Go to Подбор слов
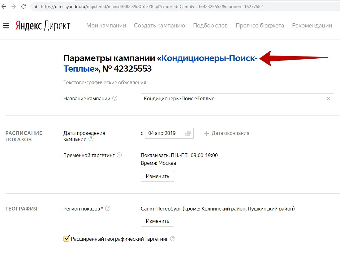The height and width of the screenshot is (254, 340). [x=210, y=26]
